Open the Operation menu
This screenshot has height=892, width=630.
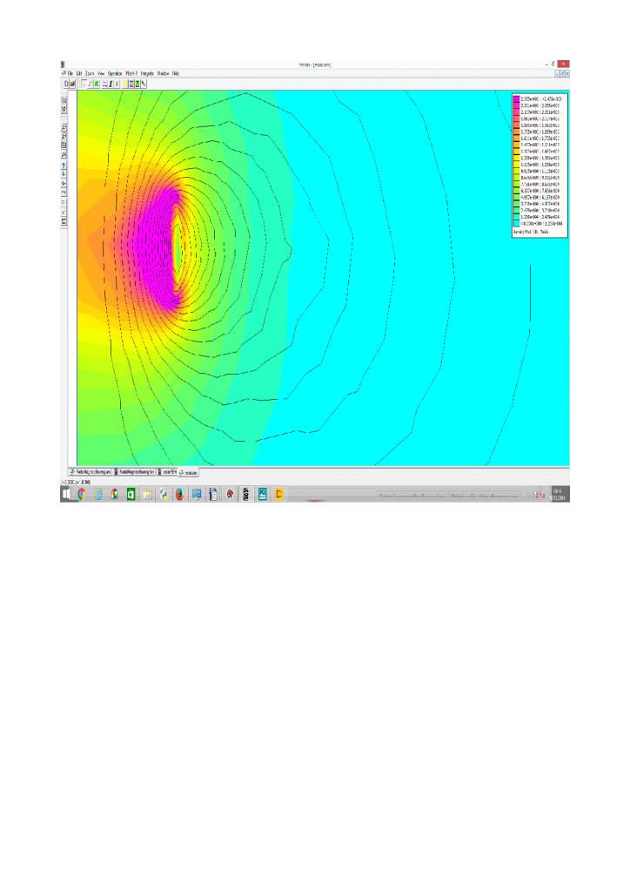coord(116,73)
